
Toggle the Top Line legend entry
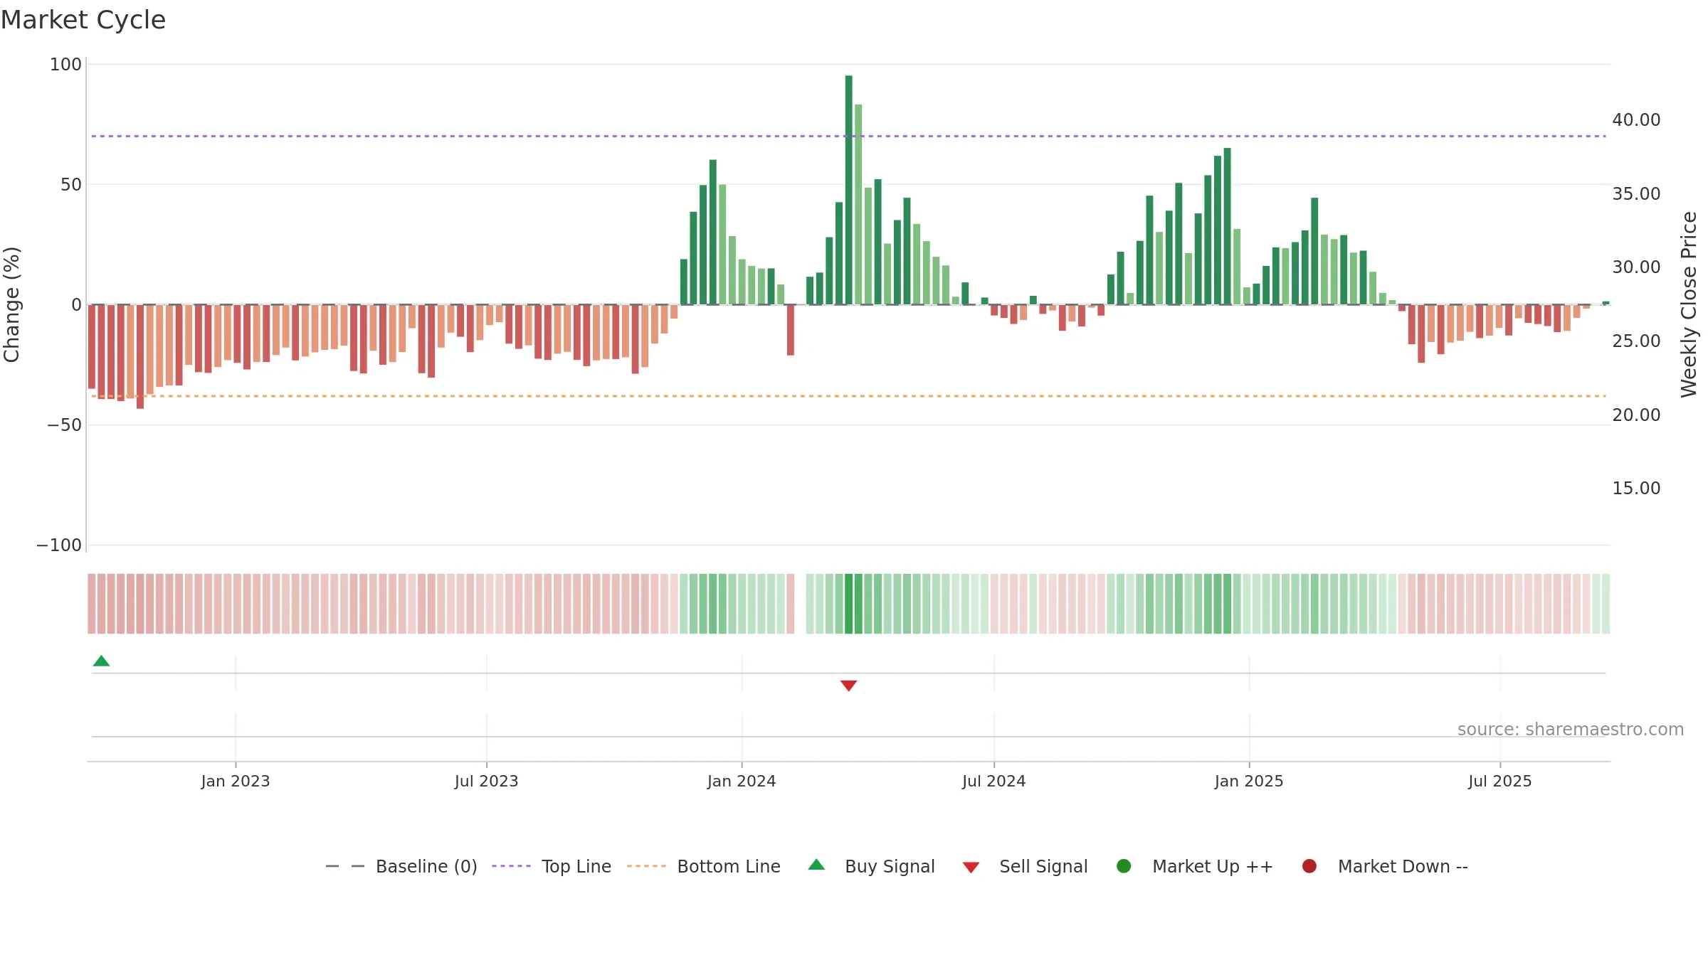coord(552,866)
